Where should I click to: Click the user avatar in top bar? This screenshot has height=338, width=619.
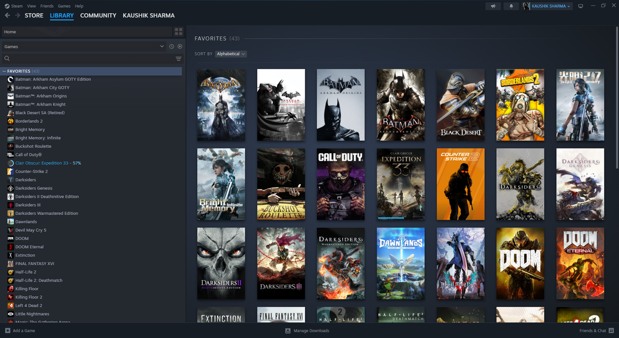(526, 6)
